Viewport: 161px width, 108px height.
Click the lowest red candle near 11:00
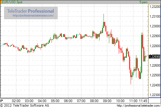tap(131, 77)
